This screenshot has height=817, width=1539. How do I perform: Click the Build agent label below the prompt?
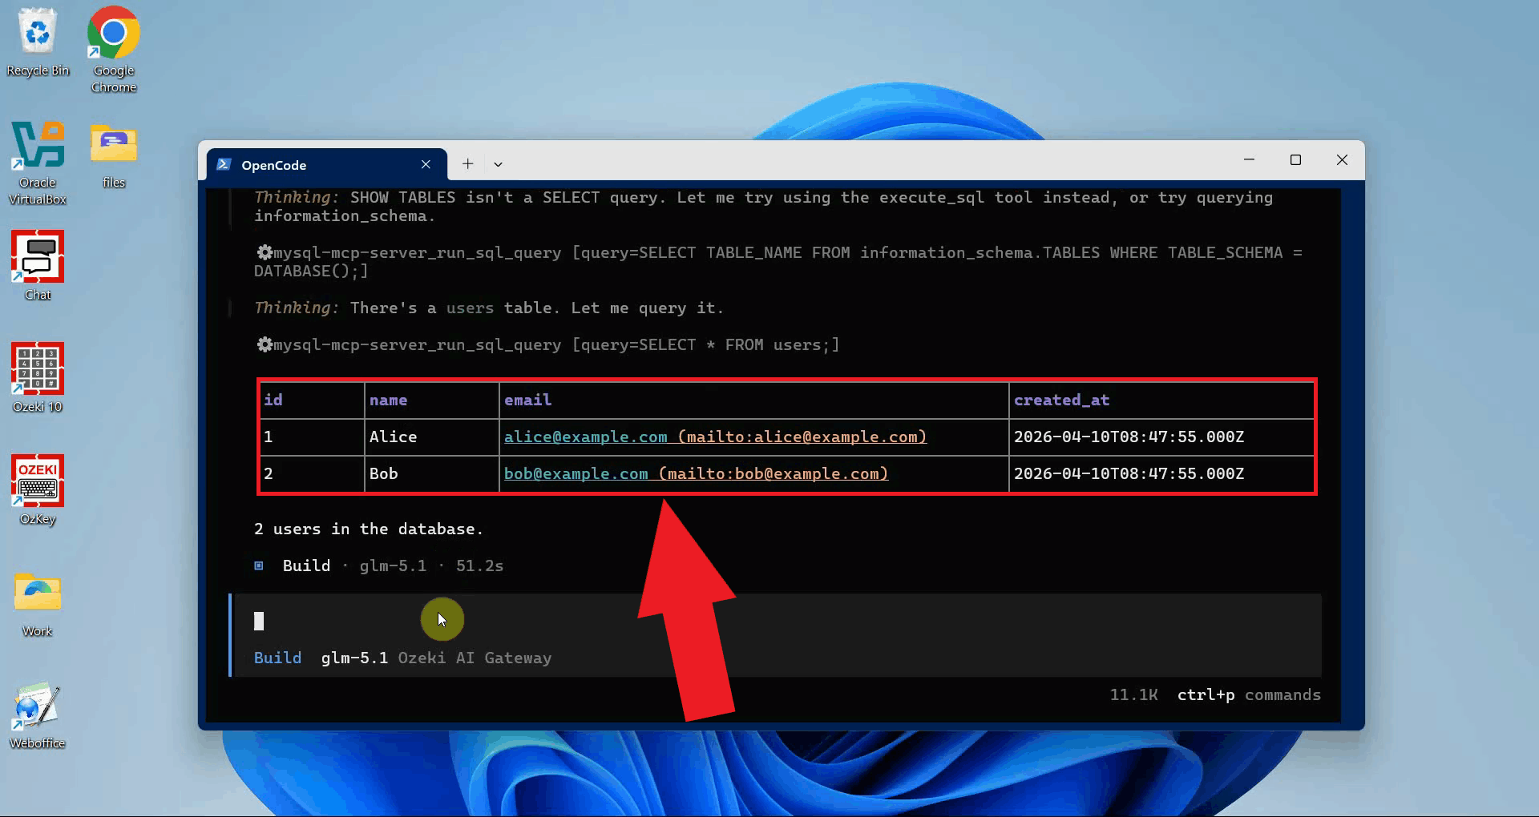[277, 658]
